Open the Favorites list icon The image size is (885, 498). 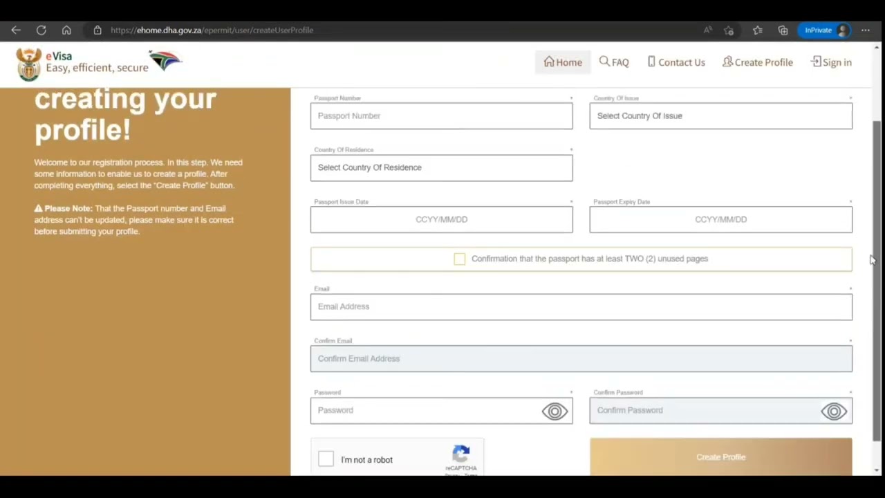(x=758, y=30)
